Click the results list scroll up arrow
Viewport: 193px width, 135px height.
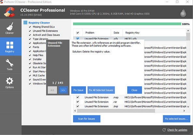coord(188,31)
